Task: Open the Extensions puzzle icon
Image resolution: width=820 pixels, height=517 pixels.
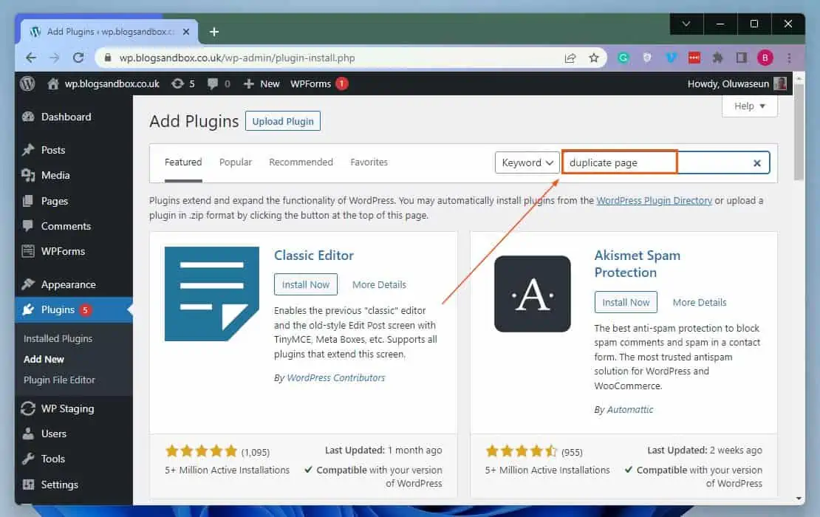Action: pos(717,58)
